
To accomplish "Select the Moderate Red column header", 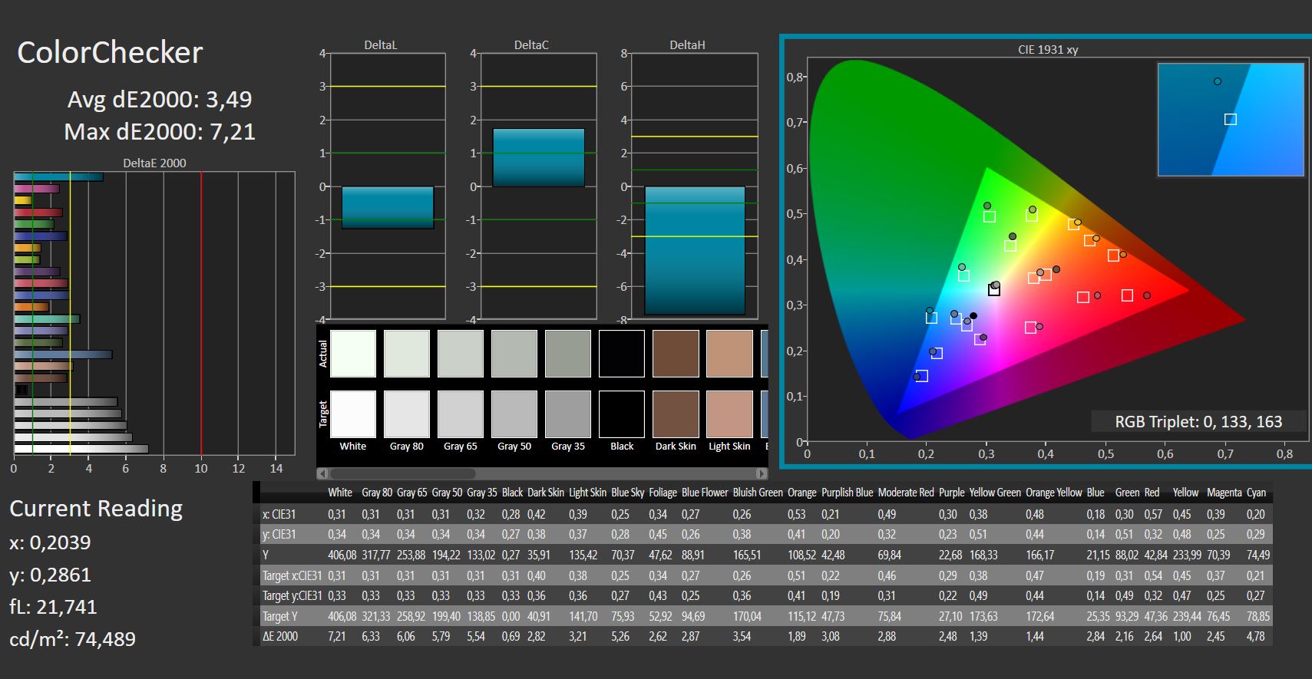I will (906, 493).
